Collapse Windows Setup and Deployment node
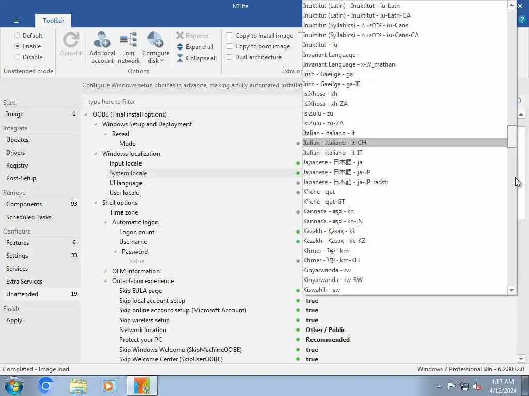The image size is (529, 396). 96,124
